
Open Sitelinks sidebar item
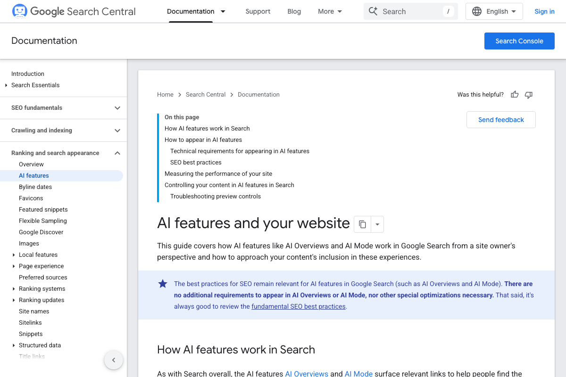click(30, 323)
